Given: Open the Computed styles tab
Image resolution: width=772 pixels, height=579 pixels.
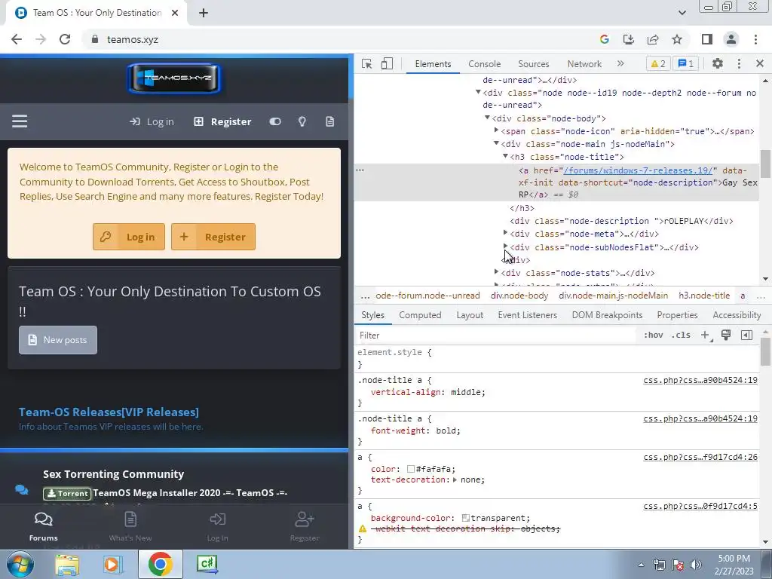Looking at the screenshot, I should coord(420,315).
